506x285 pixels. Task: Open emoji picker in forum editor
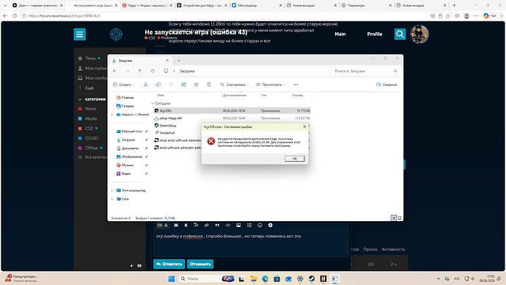260,226
